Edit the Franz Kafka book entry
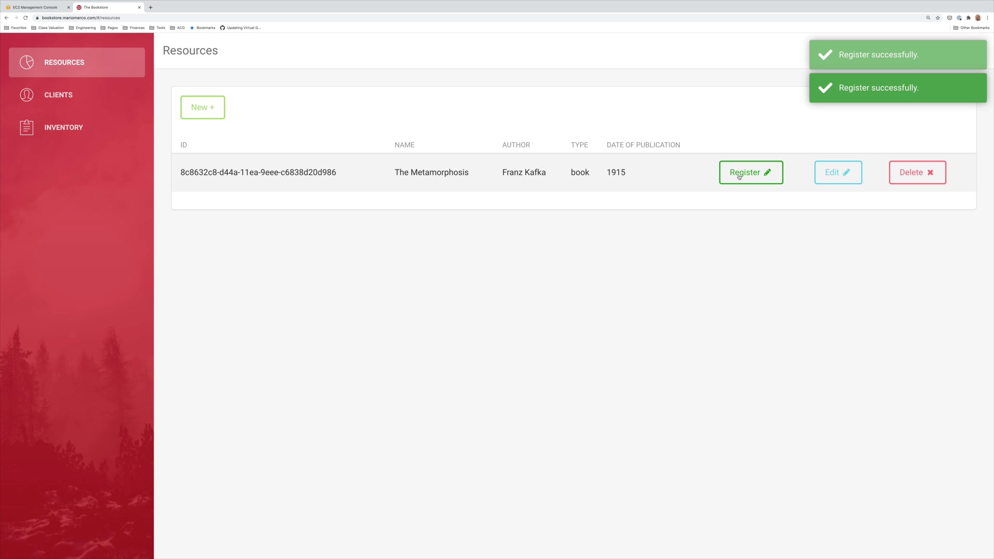 coord(837,172)
